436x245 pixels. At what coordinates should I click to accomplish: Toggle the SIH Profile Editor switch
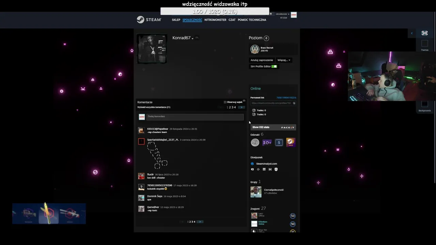pyautogui.click(x=274, y=66)
